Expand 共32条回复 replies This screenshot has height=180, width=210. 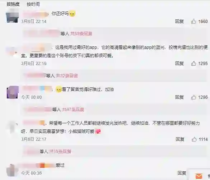(x=67, y=76)
